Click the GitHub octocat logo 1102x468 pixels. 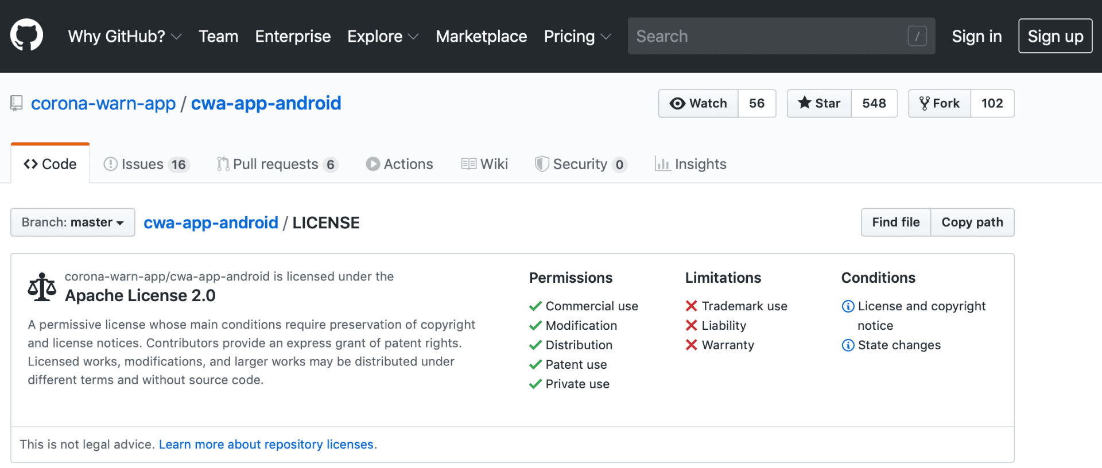click(x=26, y=36)
